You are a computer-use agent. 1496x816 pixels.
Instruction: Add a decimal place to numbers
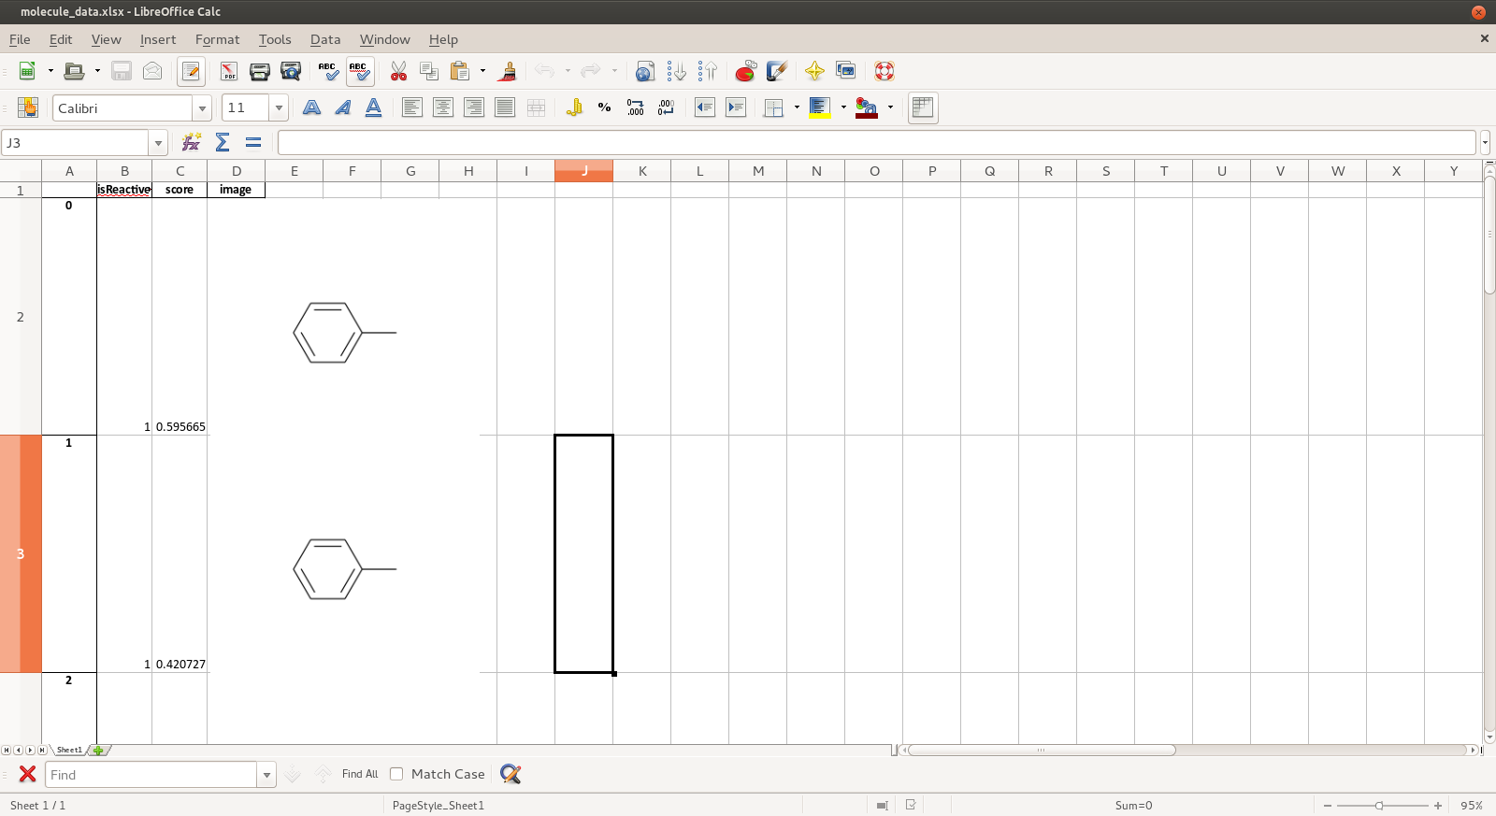coord(636,107)
